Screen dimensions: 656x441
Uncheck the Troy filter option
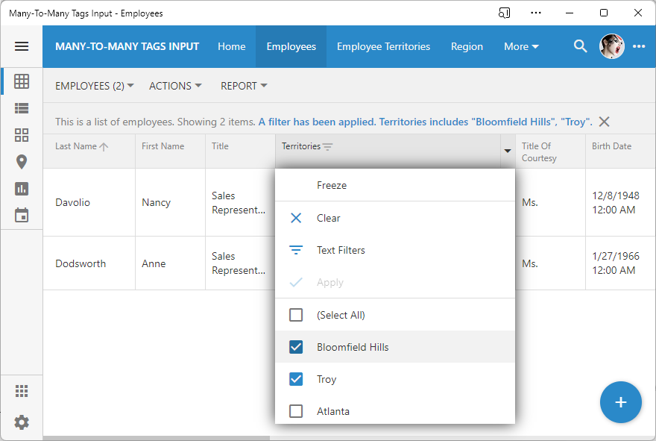296,379
